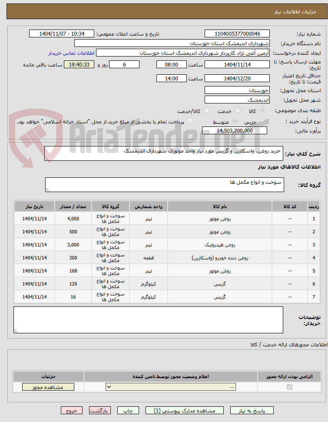Click quantity 16 in row 7
Viewport: 328px width, 422px height.
pos(73,297)
